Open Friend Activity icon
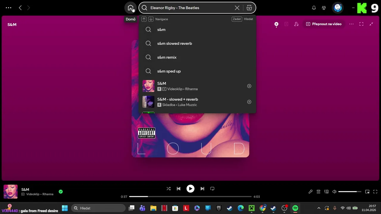The width and height of the screenshot is (381, 214). 324,8
